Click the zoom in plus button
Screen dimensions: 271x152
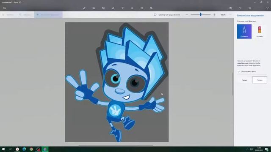click(x=215, y=15)
